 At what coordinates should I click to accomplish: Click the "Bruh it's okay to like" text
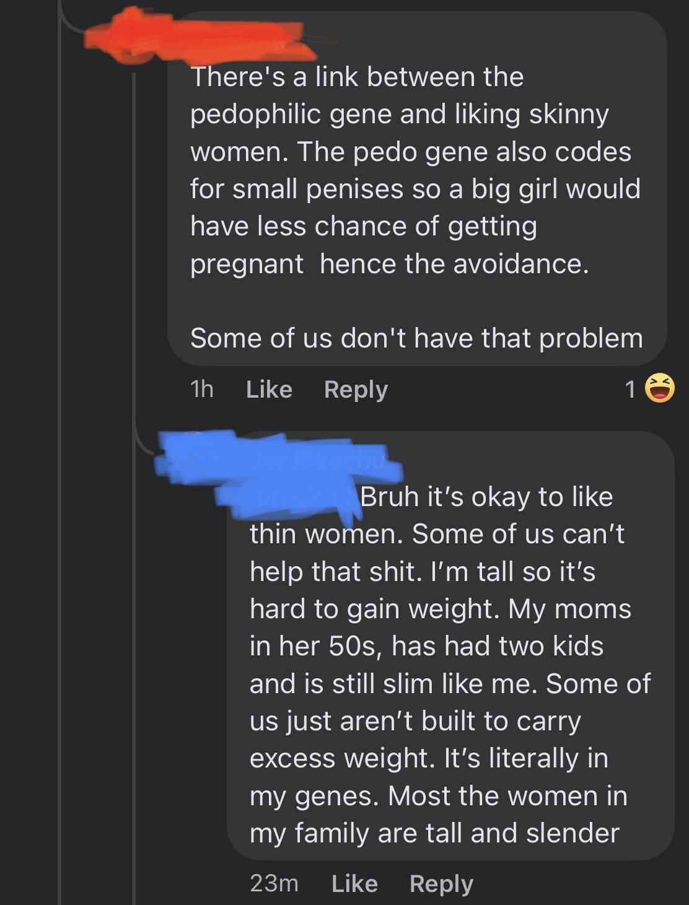point(486,497)
